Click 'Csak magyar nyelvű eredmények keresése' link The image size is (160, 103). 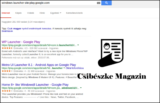pos(29,29)
